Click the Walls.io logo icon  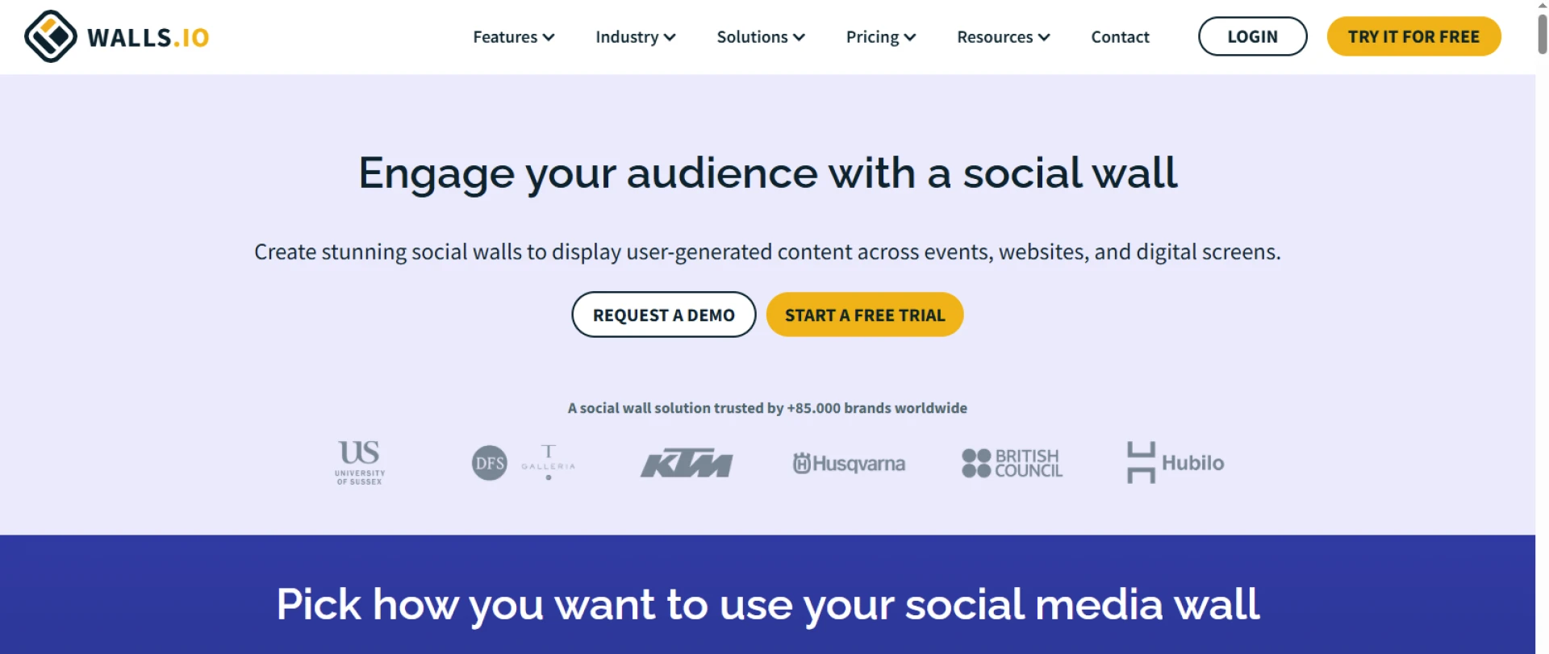point(50,35)
